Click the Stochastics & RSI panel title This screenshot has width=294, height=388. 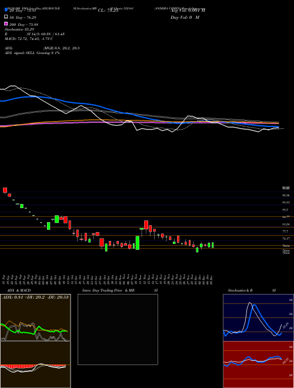tap(252, 290)
